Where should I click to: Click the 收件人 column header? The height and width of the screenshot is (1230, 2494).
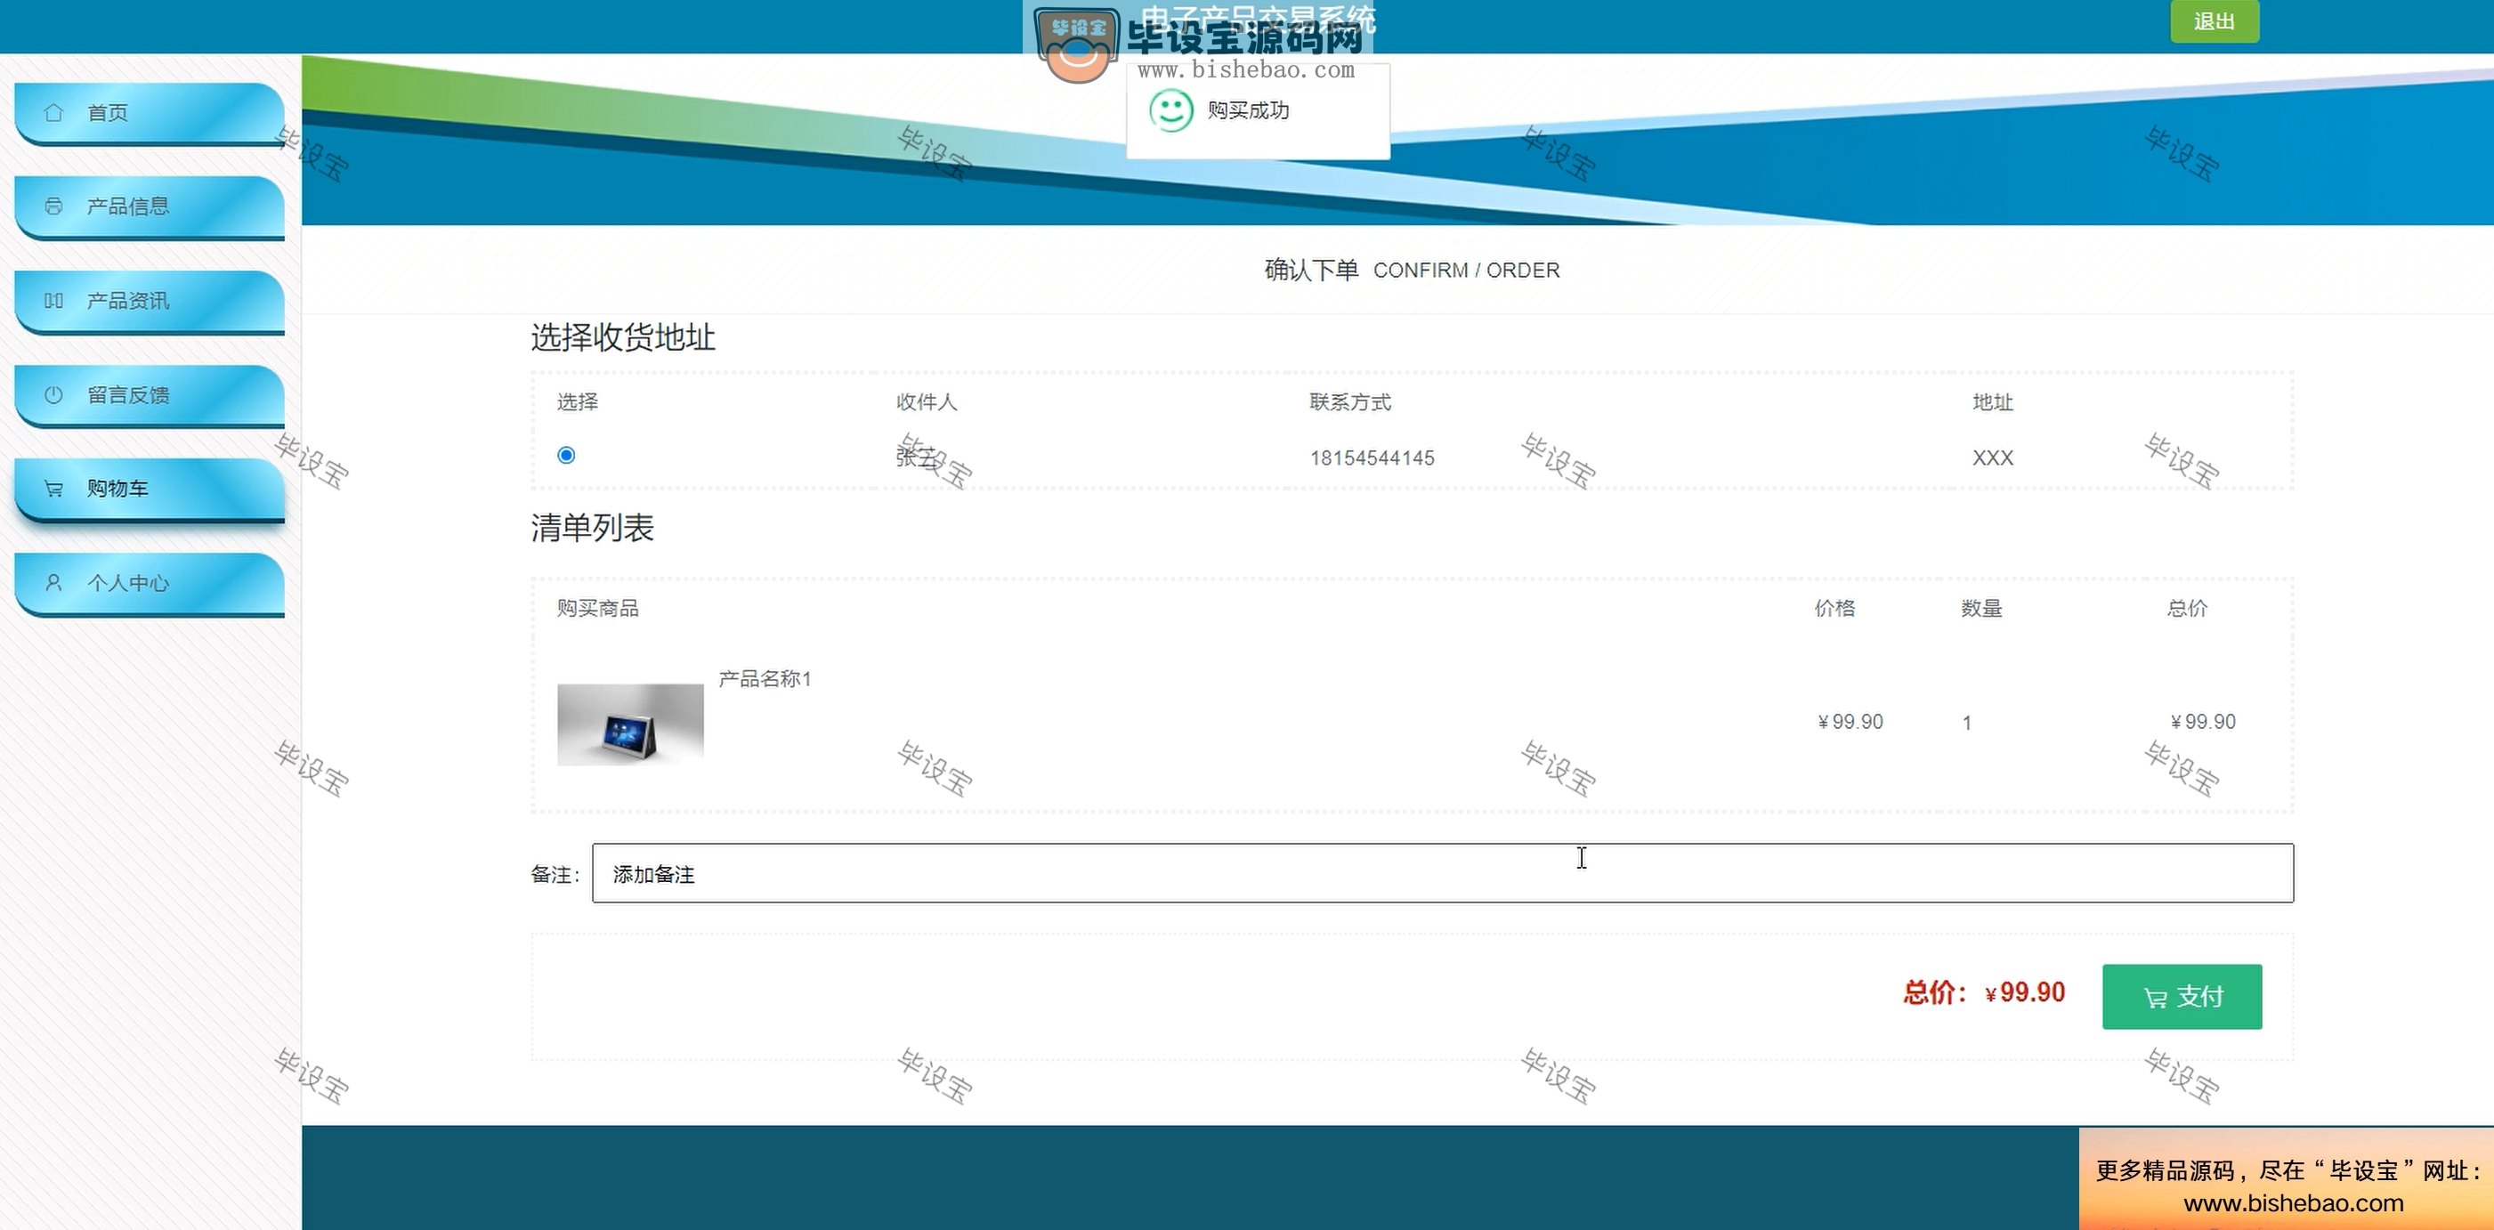[x=926, y=401]
